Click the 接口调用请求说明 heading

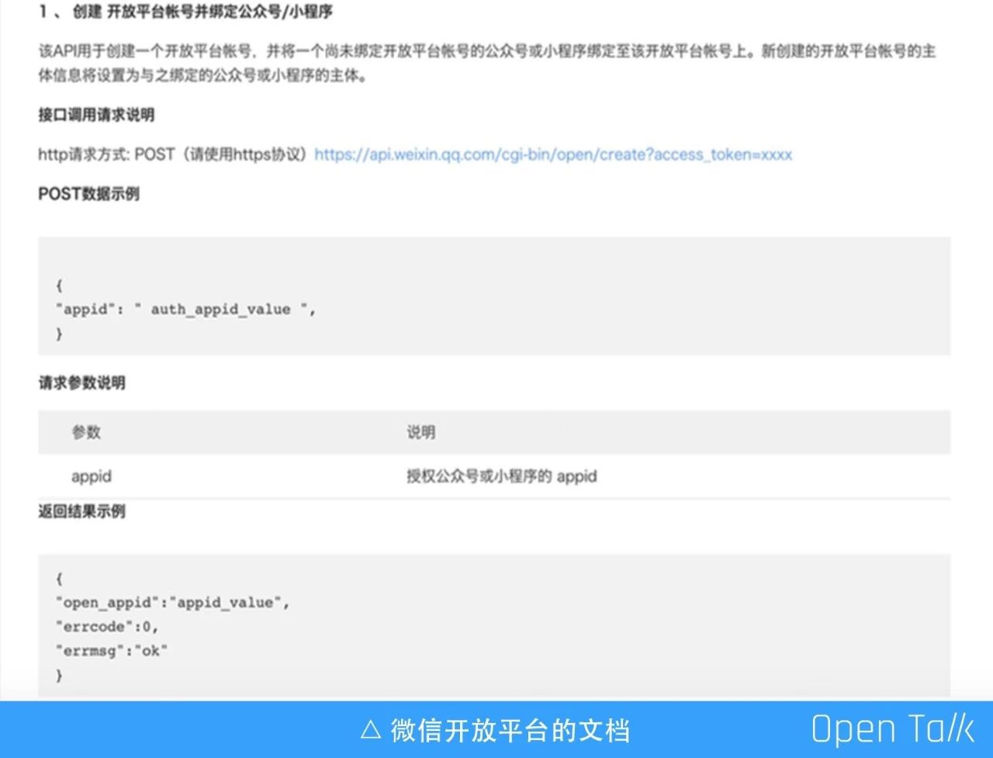pos(96,115)
